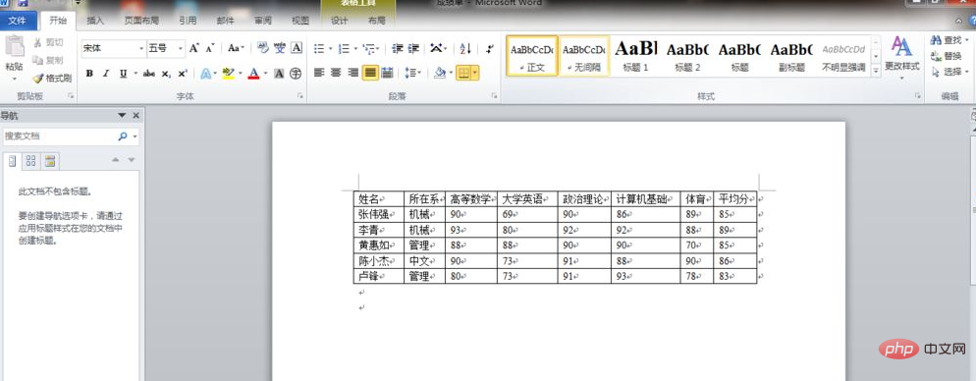Apply the 不明显强调 style
The width and height of the screenshot is (976, 381).
(843, 55)
